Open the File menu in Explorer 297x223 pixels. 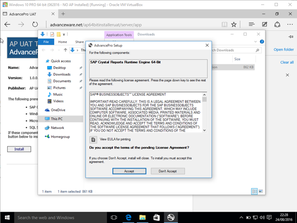point(46,42)
